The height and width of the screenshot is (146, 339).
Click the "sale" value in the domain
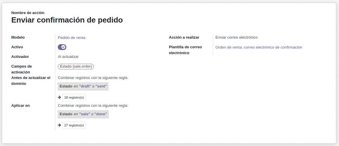point(85,114)
